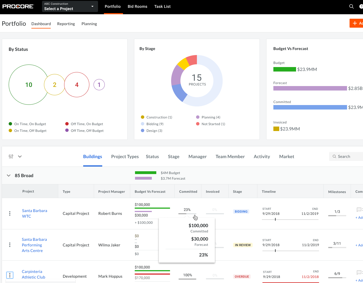Click the Bidding (9) legend item
The image size is (363, 283).
(152, 124)
